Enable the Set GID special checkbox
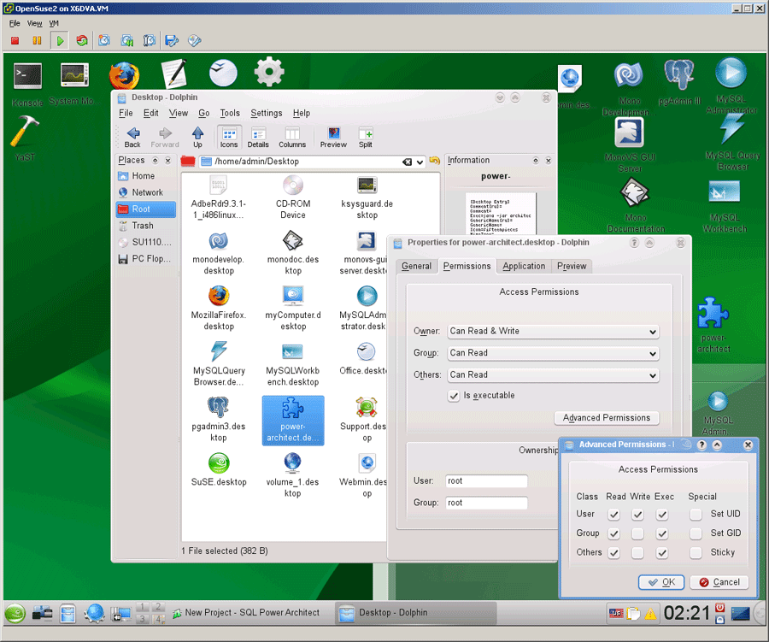The height and width of the screenshot is (642, 769). [696, 533]
